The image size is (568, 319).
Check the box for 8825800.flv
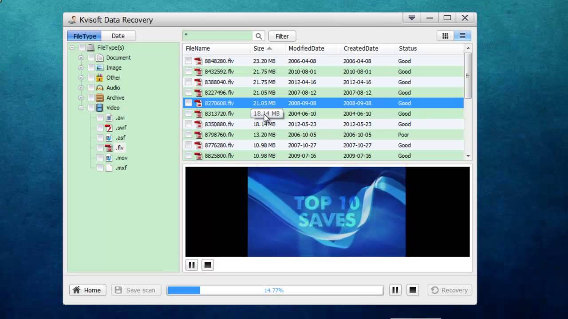[x=189, y=156]
